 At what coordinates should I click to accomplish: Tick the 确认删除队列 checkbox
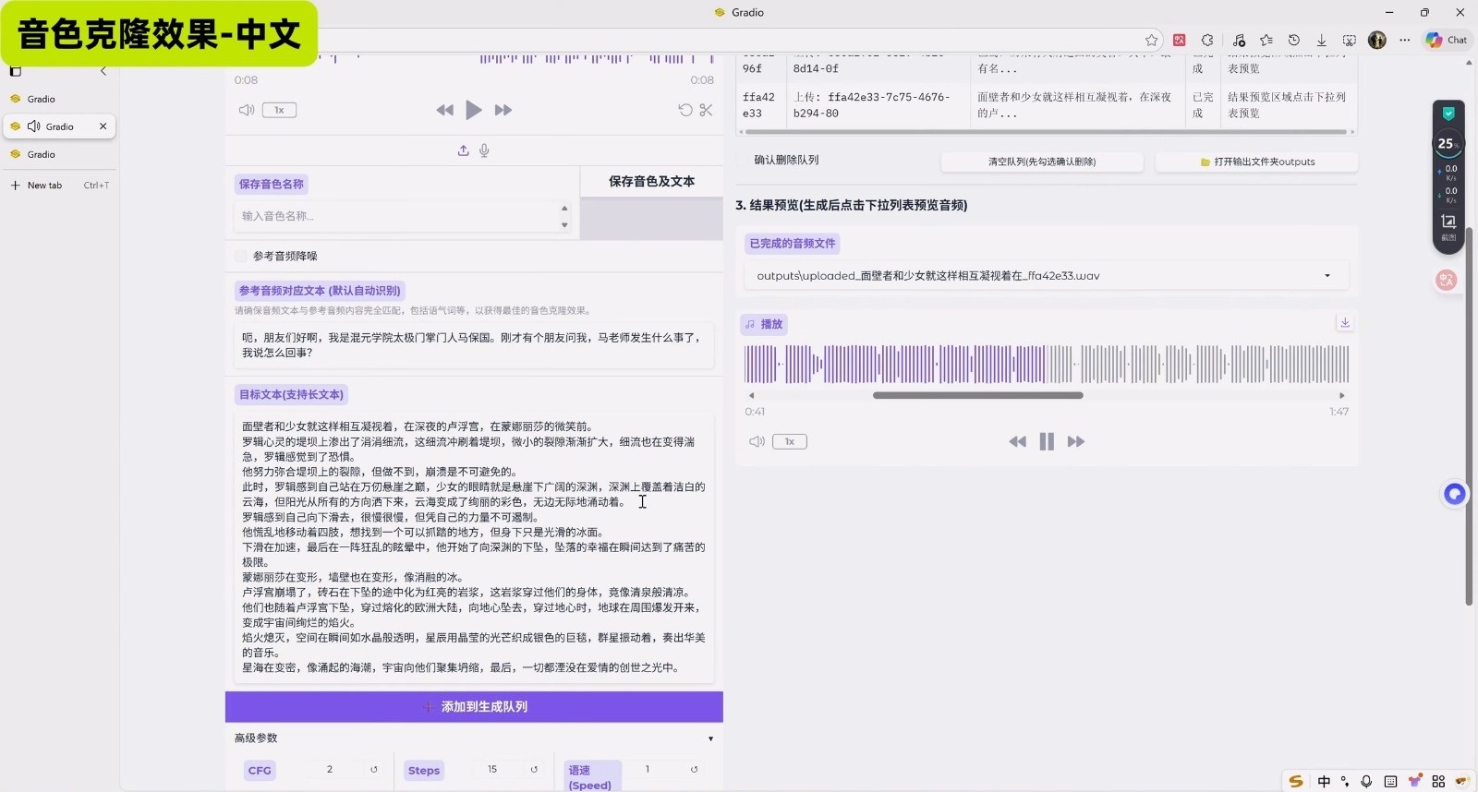pyautogui.click(x=744, y=161)
